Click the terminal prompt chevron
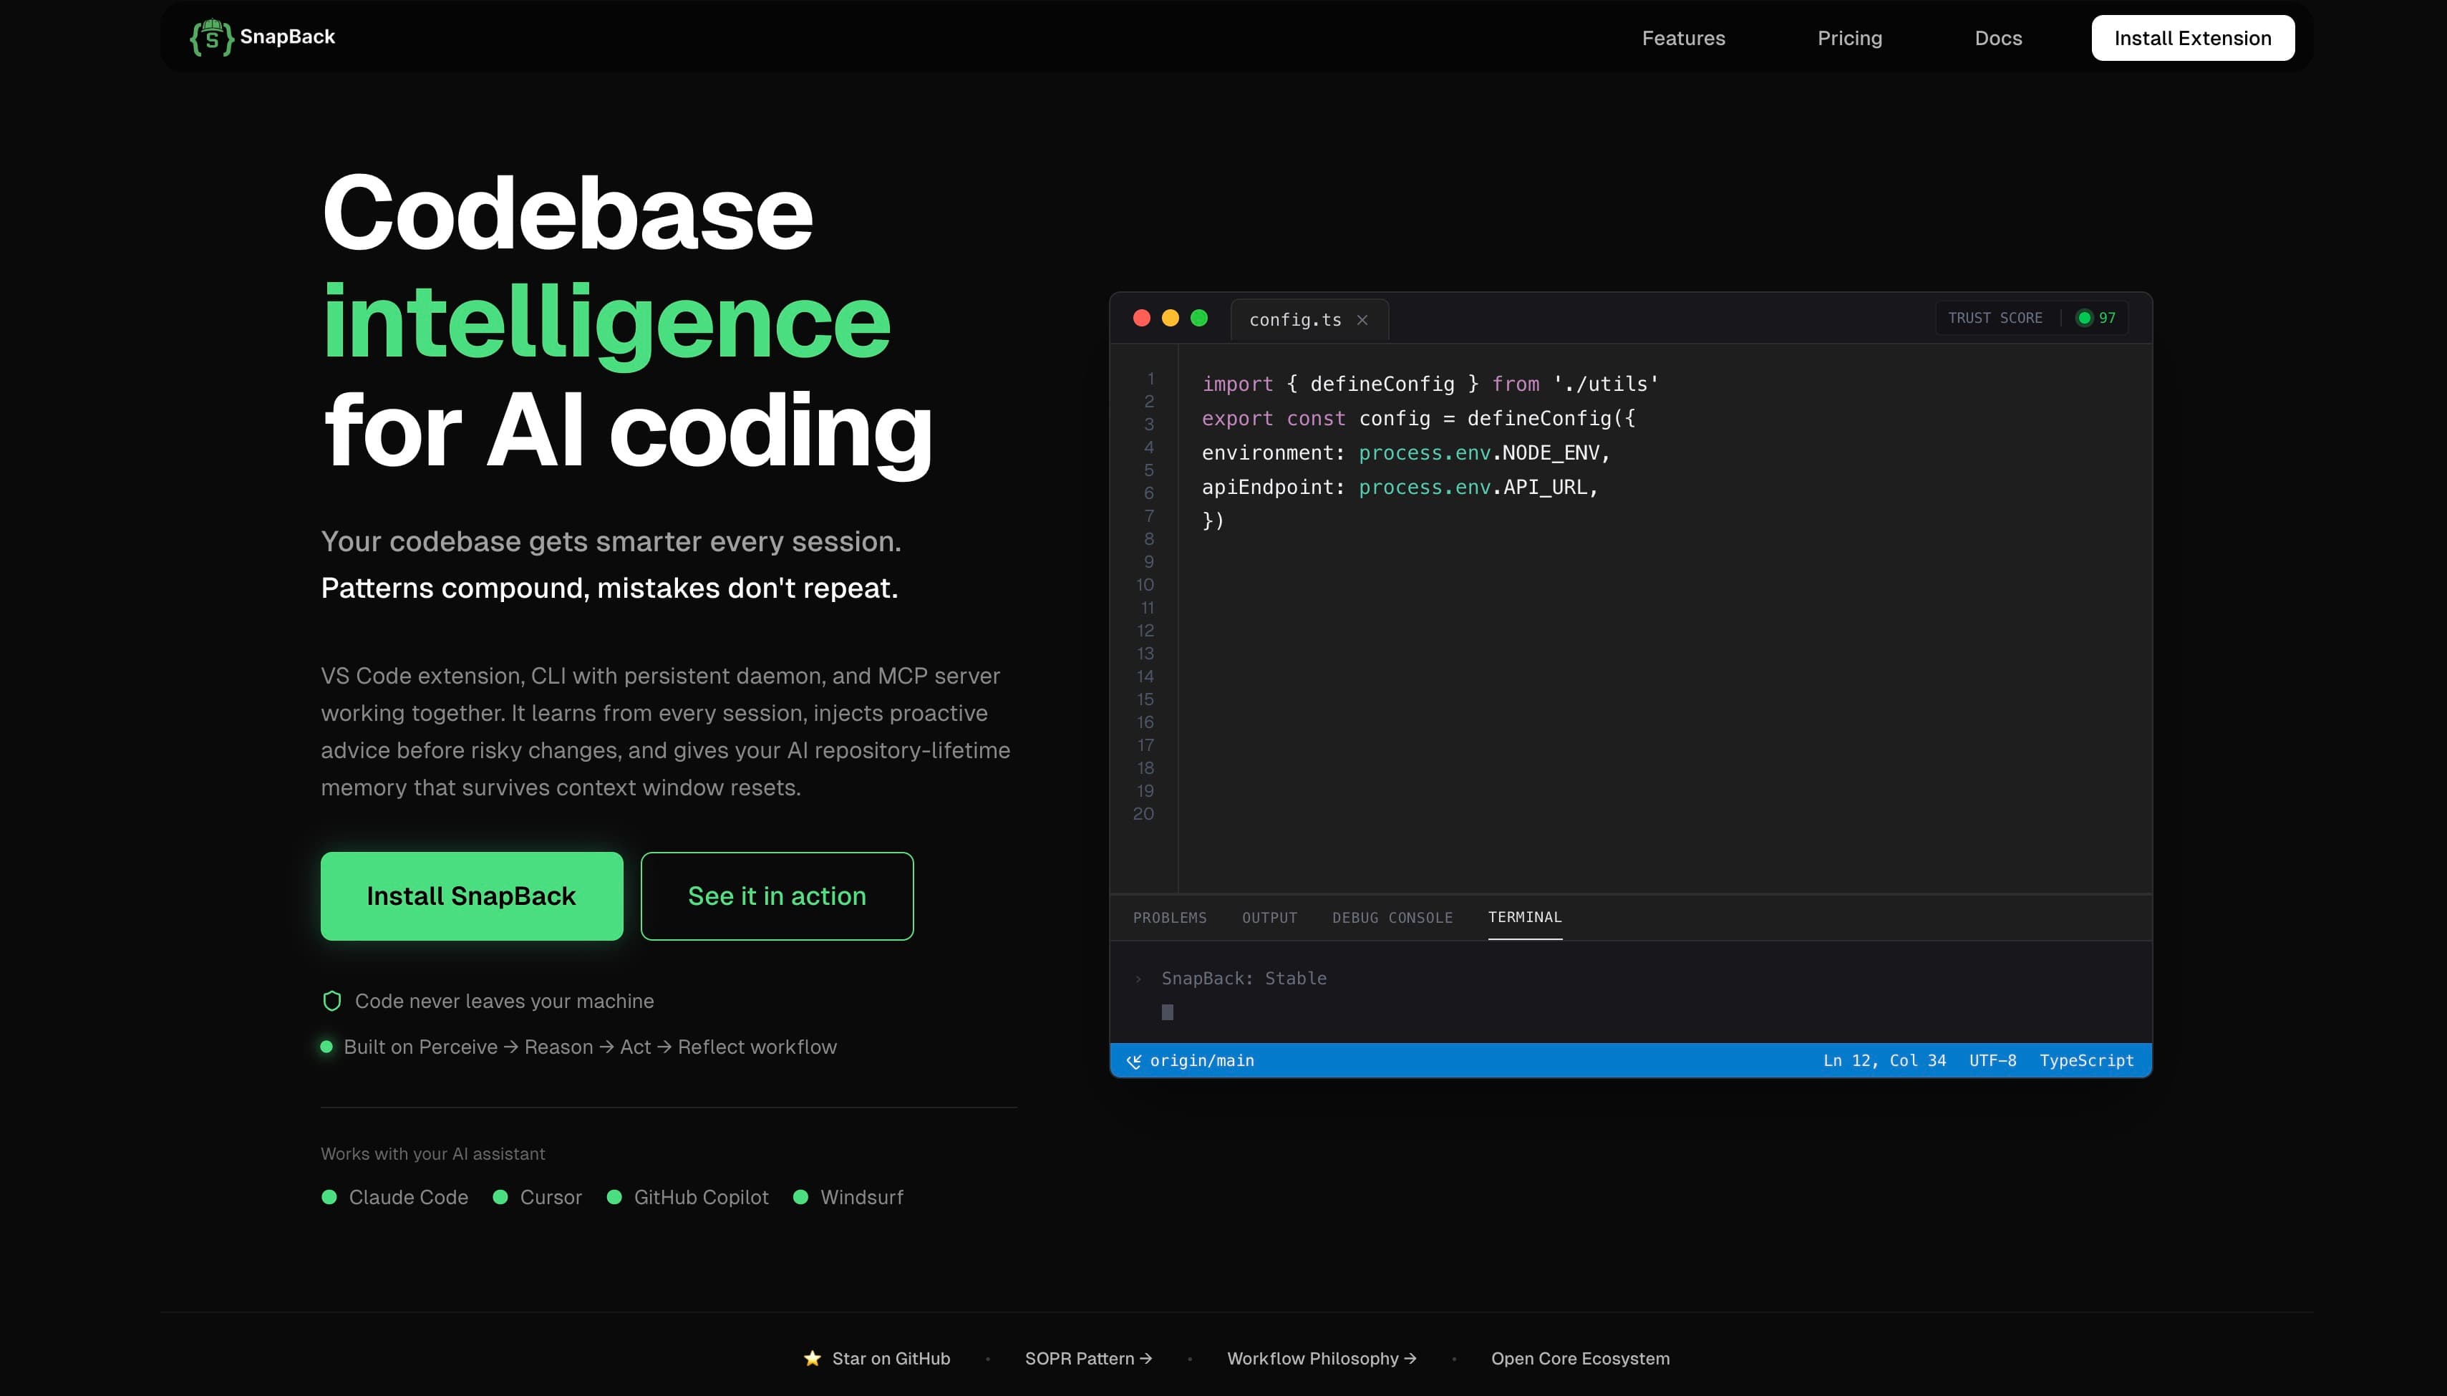The height and width of the screenshot is (1396, 2447). [1138, 979]
